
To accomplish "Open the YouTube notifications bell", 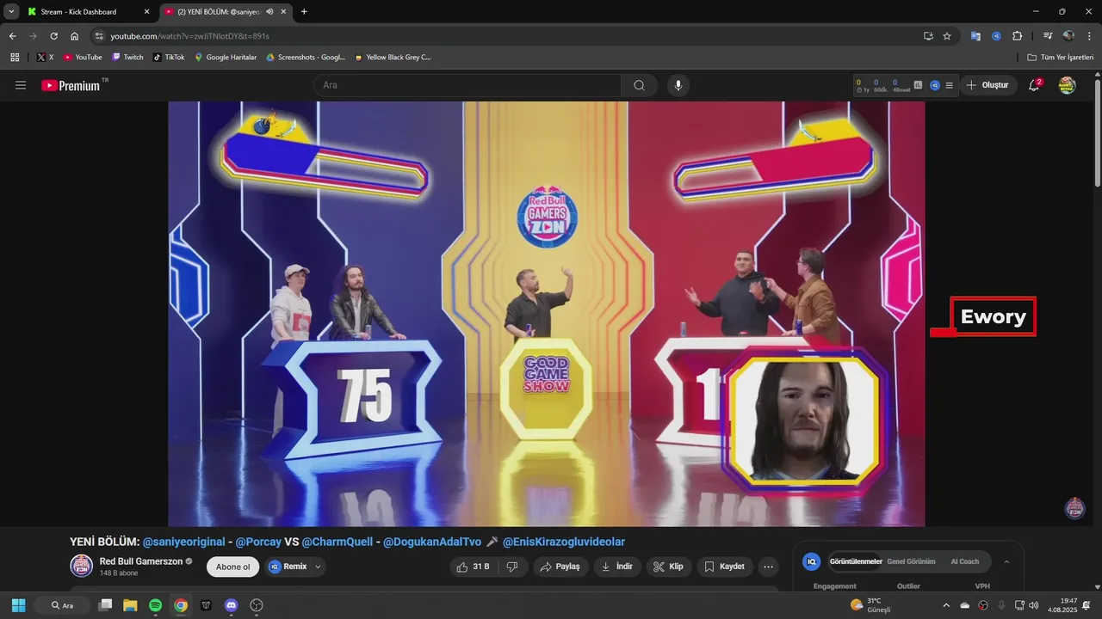I will pyautogui.click(x=1034, y=85).
